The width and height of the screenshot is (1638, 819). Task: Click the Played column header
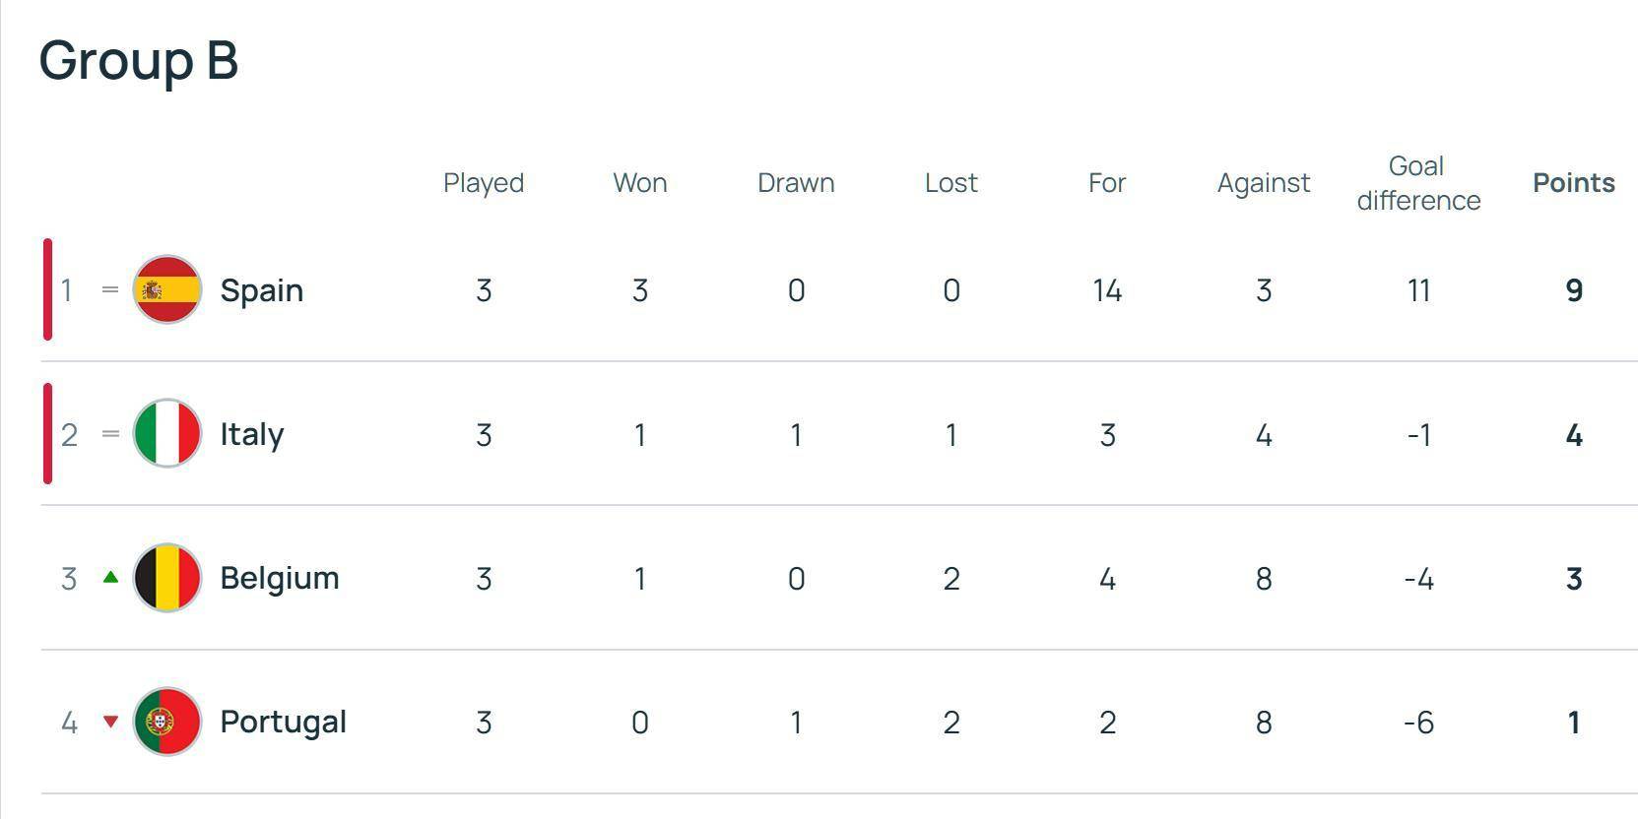point(484,183)
